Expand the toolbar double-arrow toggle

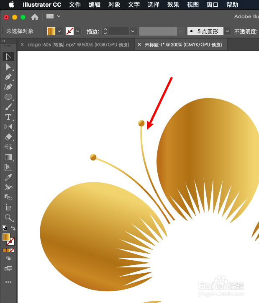(4, 41)
